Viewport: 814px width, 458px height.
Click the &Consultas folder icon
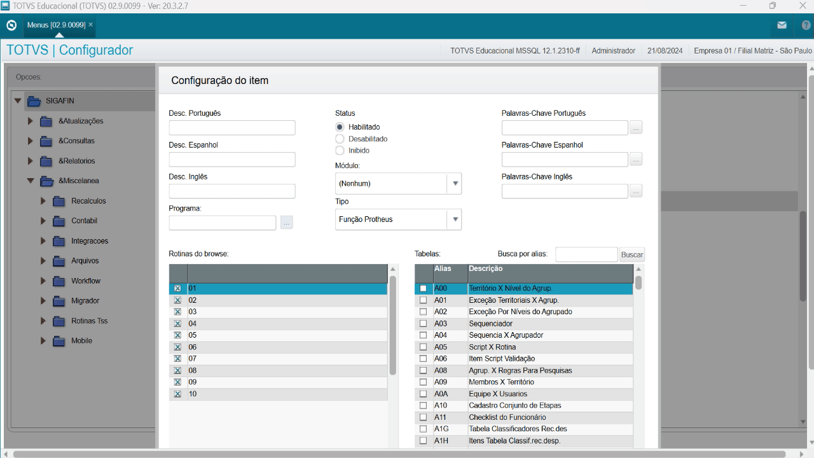tap(46, 141)
